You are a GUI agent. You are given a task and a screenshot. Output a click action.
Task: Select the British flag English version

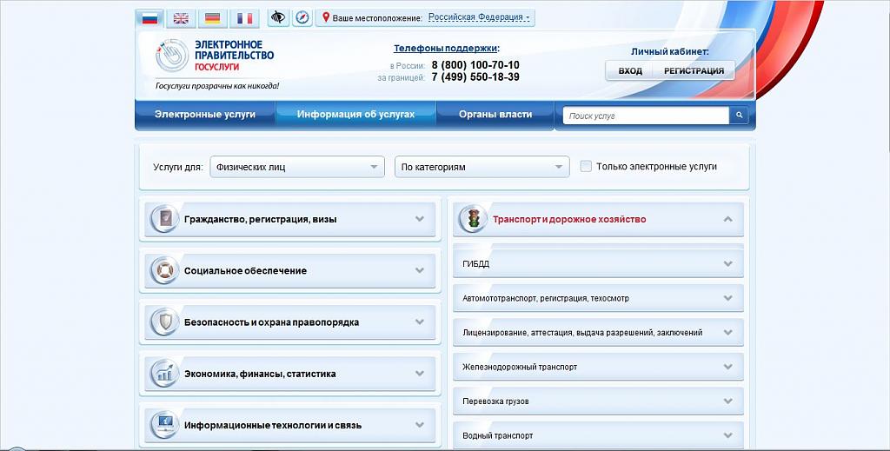click(x=181, y=18)
